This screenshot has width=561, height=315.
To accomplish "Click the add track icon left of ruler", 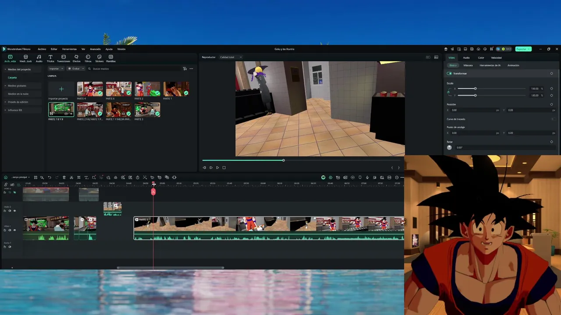I will [x=12, y=185].
